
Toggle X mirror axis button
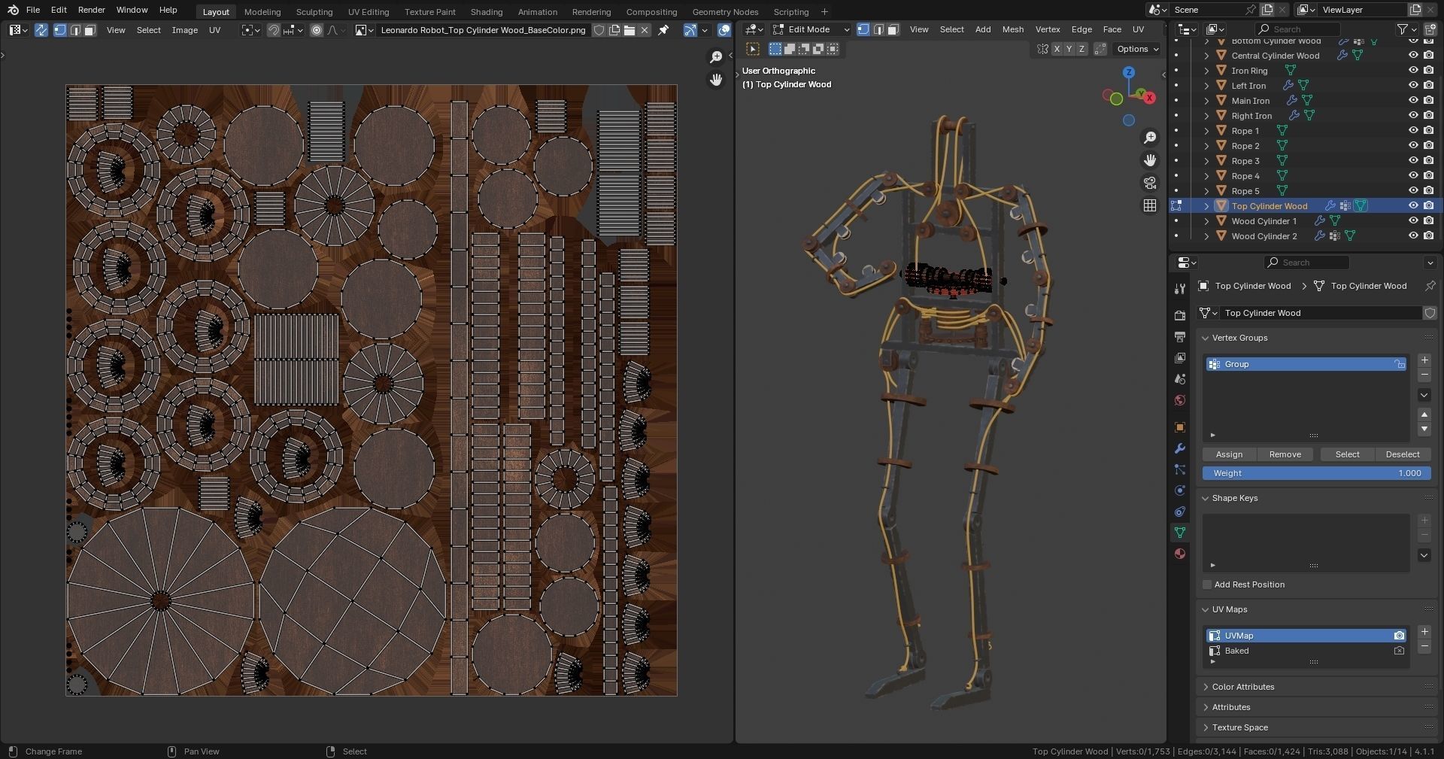coord(1057,49)
